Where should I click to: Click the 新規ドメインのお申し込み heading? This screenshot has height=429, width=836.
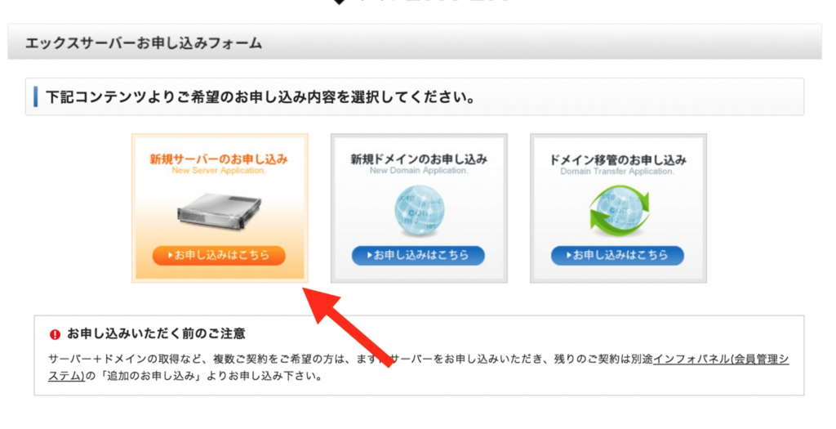coord(419,159)
